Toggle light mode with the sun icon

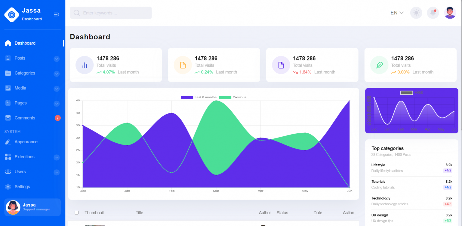[416, 13]
